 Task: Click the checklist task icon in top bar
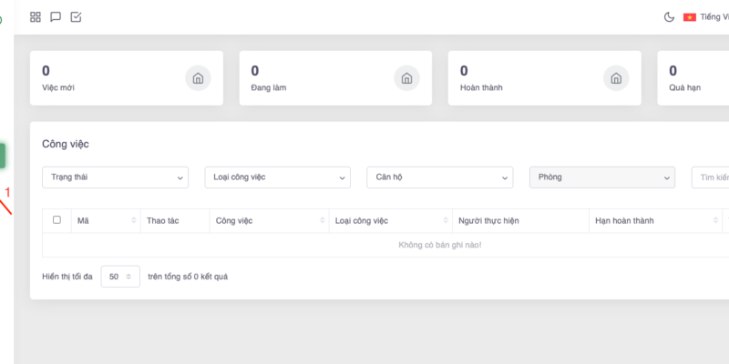[x=76, y=17]
